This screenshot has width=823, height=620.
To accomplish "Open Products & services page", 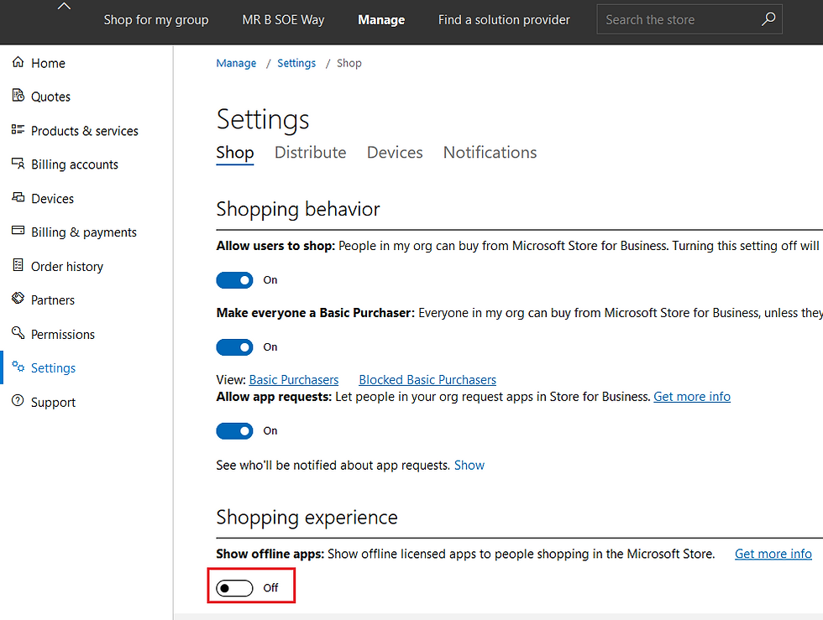I will point(85,131).
